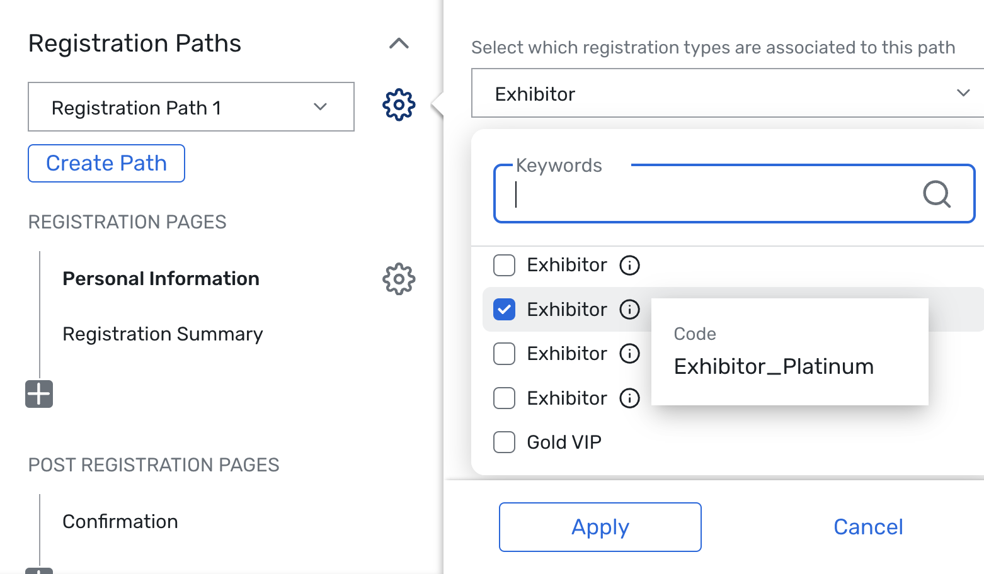
Task: Click the Create Path button
Action: pyautogui.click(x=106, y=164)
